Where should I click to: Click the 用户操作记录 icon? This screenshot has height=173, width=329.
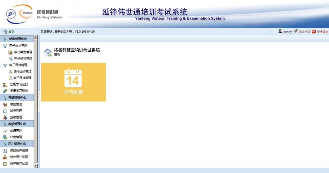point(5,164)
